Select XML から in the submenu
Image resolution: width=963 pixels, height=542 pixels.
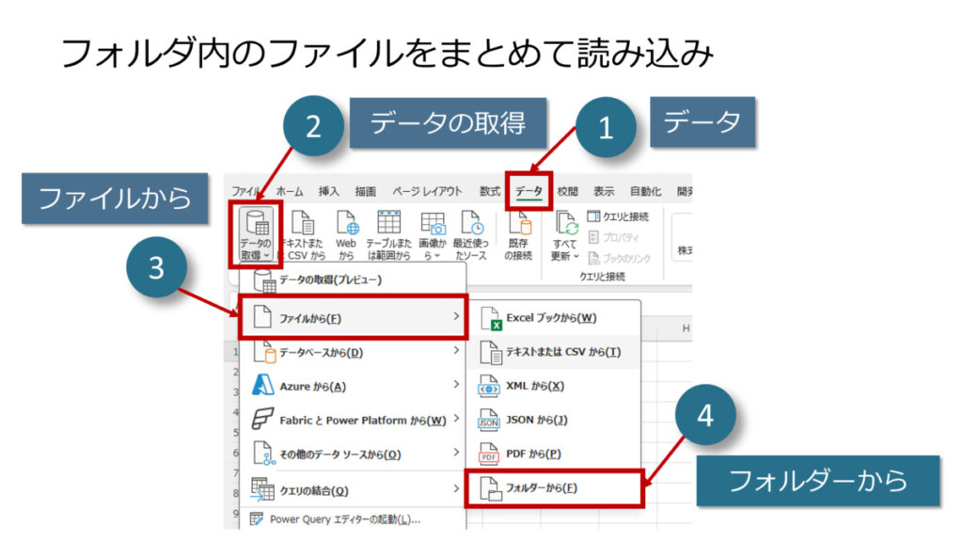535,386
